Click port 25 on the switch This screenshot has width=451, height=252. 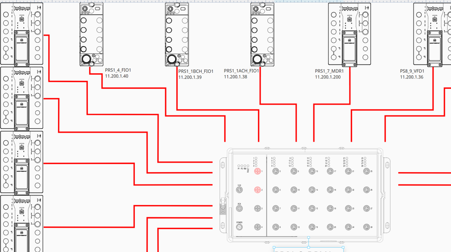[x=366, y=171]
